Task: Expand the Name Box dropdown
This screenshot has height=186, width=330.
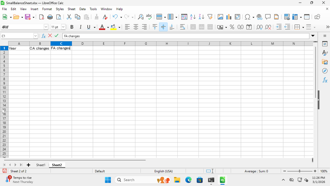Action: click(35, 36)
